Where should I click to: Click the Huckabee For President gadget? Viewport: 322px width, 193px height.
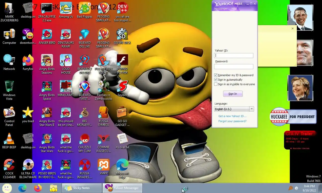(x=293, y=117)
